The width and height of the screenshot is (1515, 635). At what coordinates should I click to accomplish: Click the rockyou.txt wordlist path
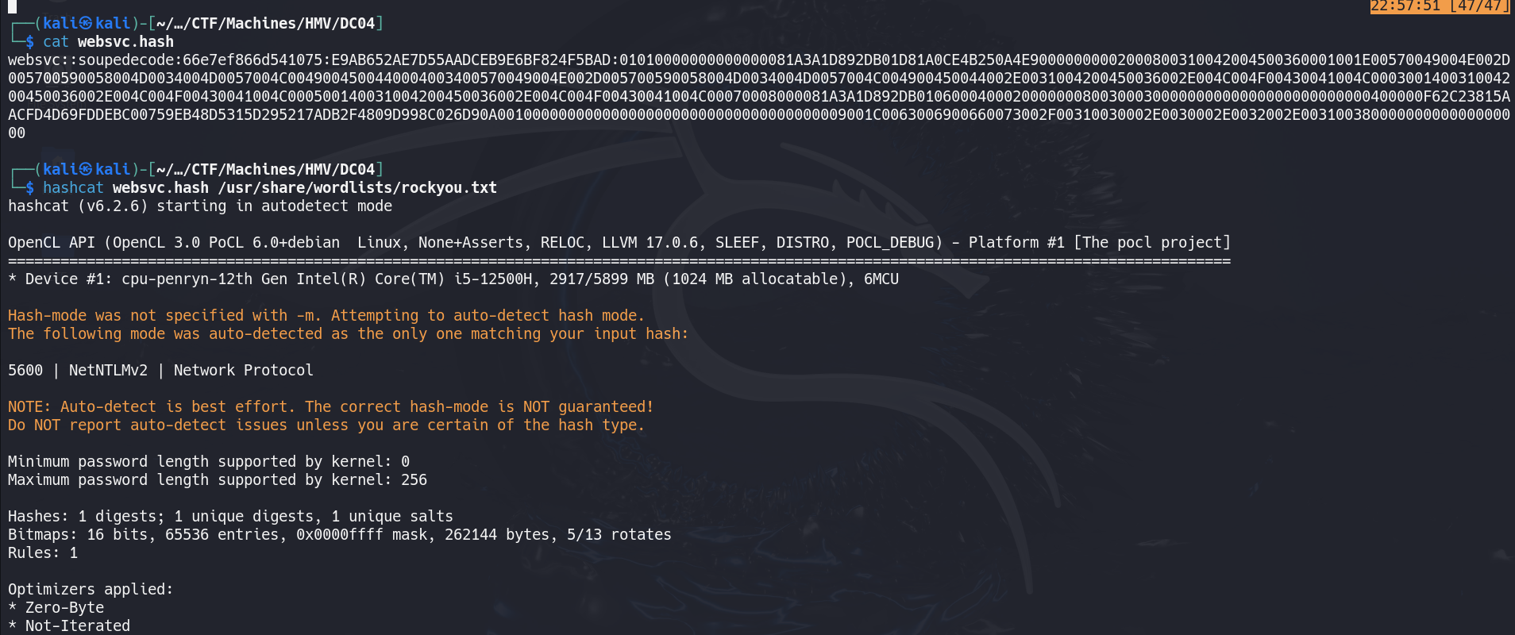(357, 187)
